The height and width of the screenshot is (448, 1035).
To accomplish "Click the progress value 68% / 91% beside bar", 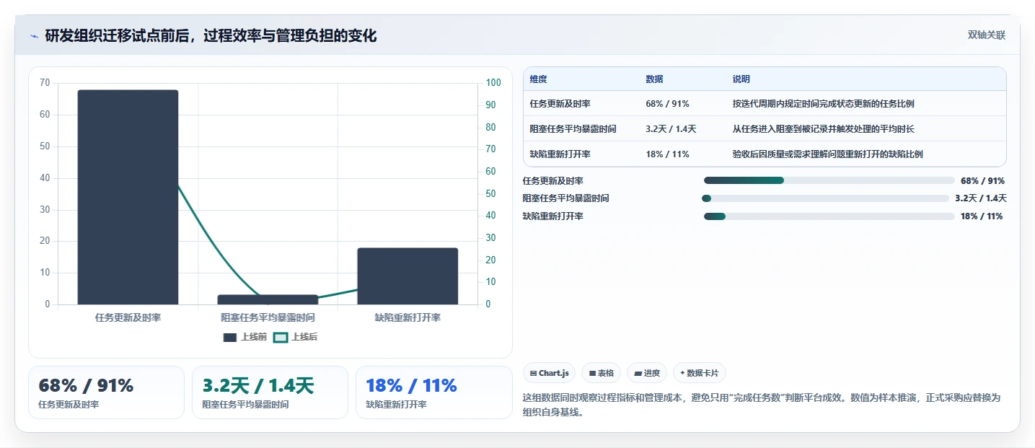I will click(x=982, y=181).
